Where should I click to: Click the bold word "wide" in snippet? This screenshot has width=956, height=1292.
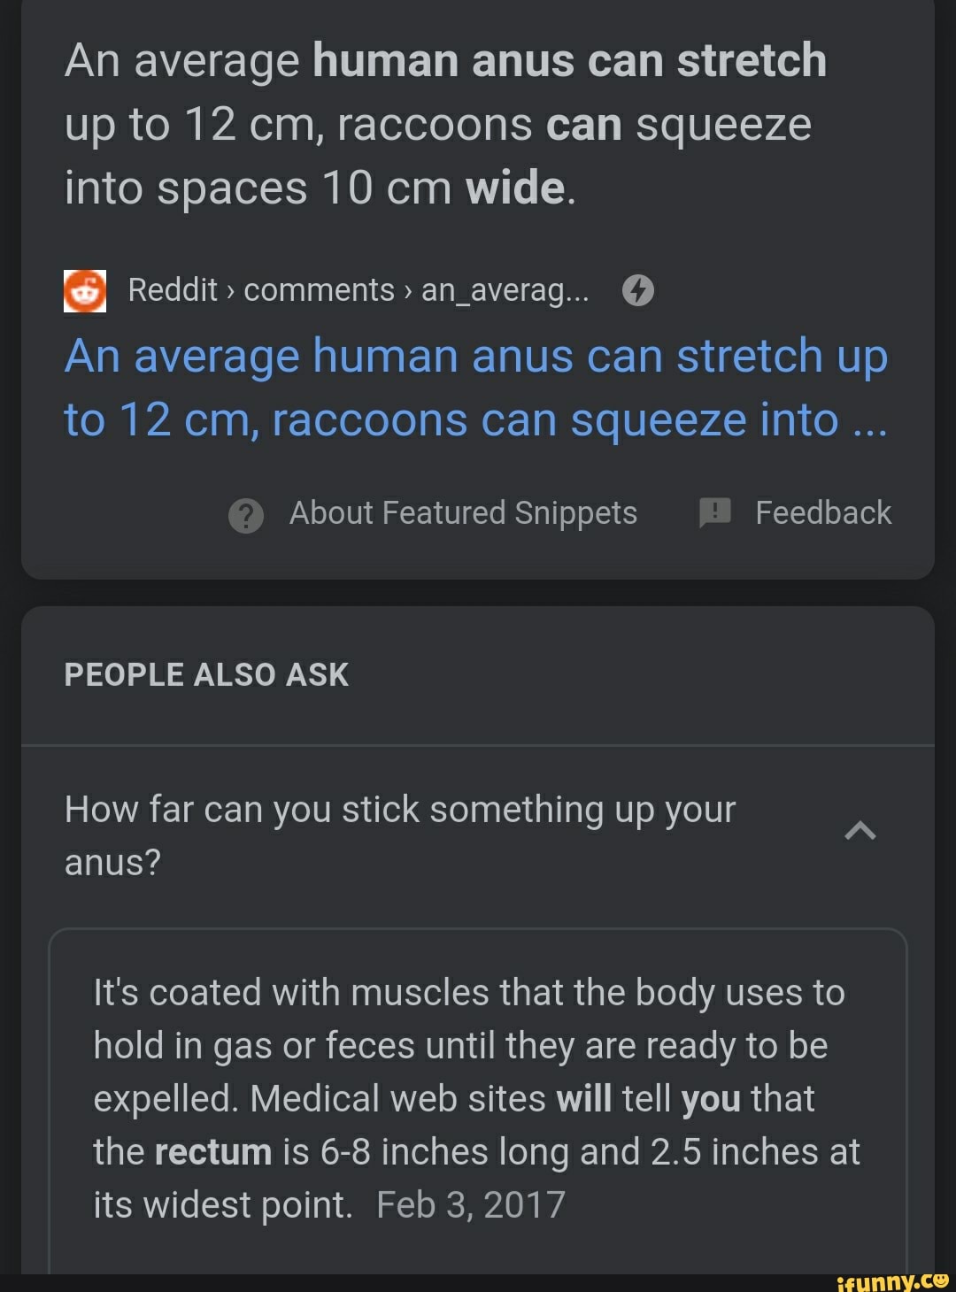coord(515,188)
